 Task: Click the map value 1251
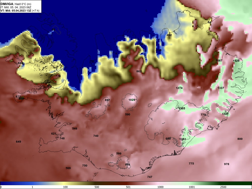pyautogui.click(x=183, y=139)
